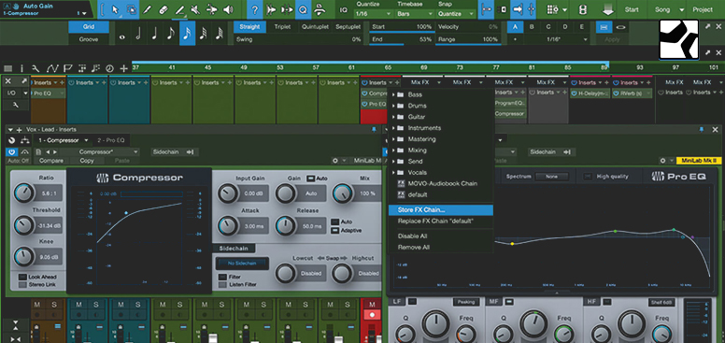725x343 pixels.
Task: Select the Triplet quantize option
Action: pyautogui.click(x=282, y=27)
